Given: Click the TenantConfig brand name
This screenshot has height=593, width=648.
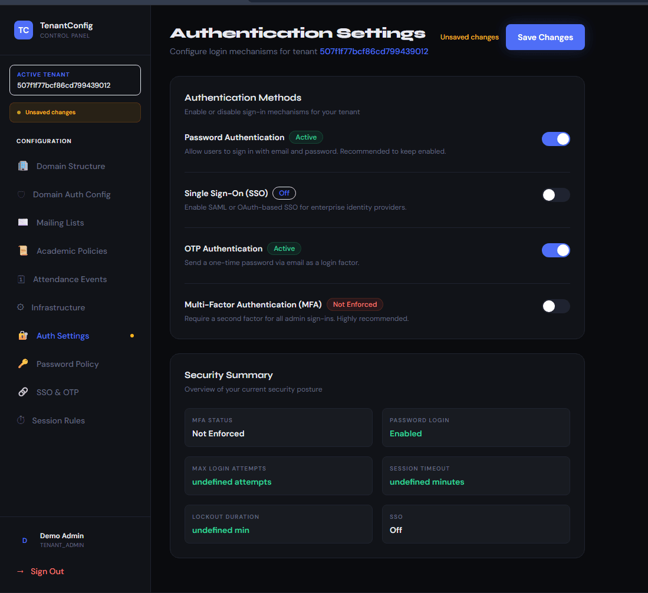Looking at the screenshot, I should 66,25.
